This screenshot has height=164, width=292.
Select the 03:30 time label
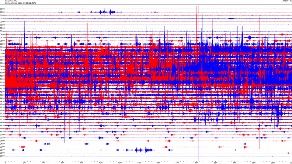point(2,31)
